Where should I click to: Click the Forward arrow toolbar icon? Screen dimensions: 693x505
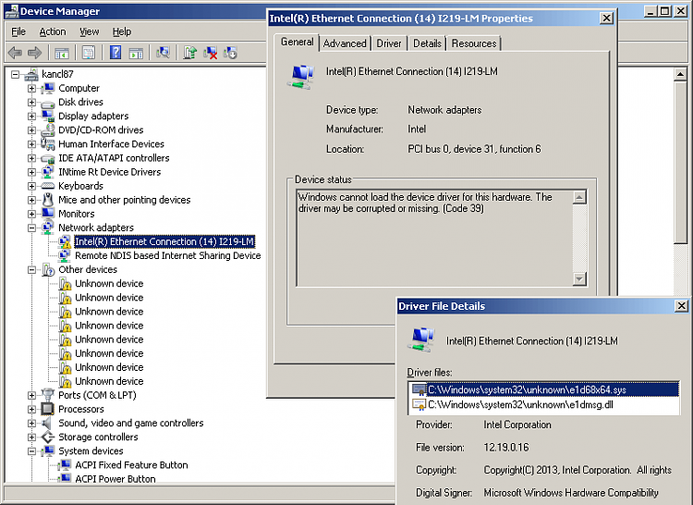click(34, 53)
